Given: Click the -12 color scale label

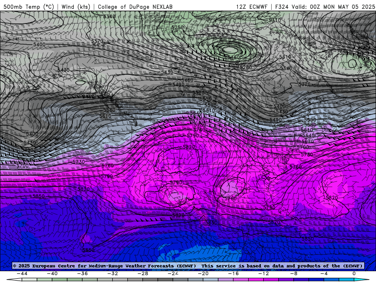Looking at the screenshot, I should tap(264, 274).
